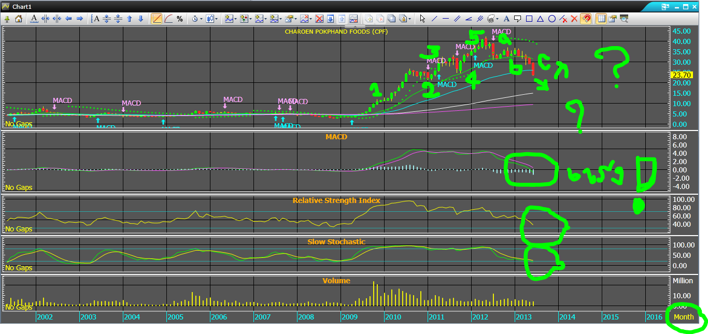Image resolution: width=708 pixels, height=334 pixels.
Task: Click the Relative Strength Index pane title
Action: tap(336, 200)
